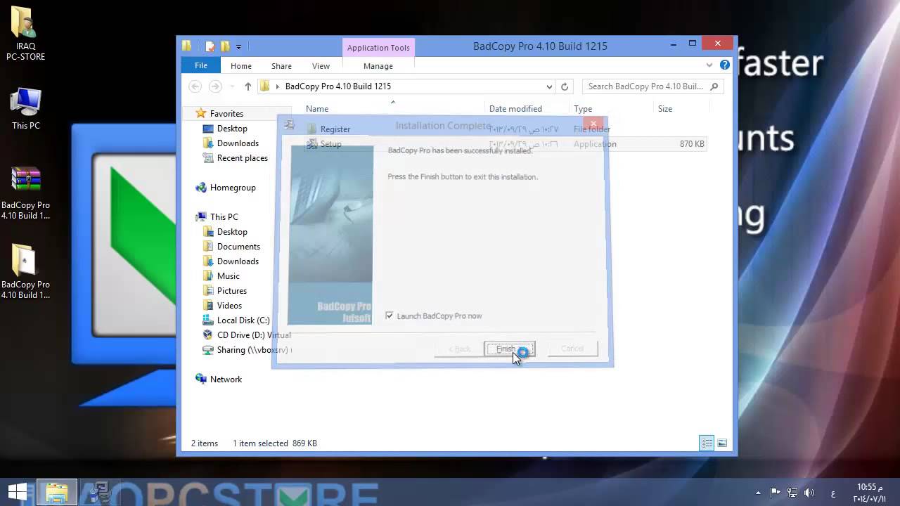Screen dimensions: 900x506
Task: Refresh the BadCopy Pro folder view
Action: pyautogui.click(x=564, y=86)
